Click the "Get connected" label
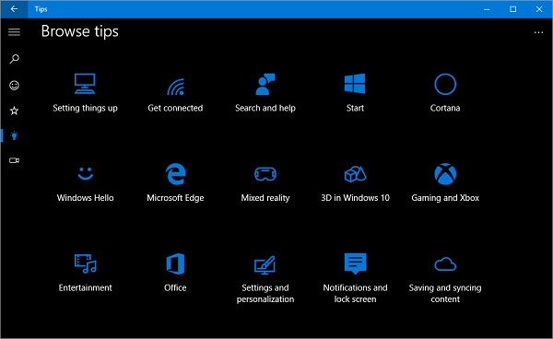553x339 pixels. [175, 108]
